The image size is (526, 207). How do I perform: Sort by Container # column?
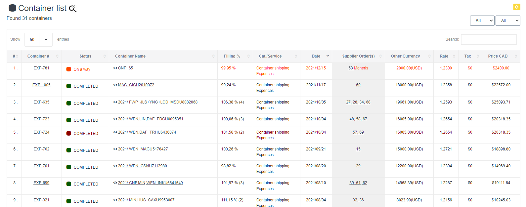pos(41,56)
